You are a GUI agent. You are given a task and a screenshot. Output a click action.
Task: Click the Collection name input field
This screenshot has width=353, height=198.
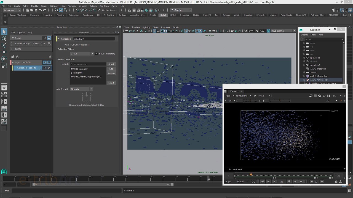click(94, 39)
